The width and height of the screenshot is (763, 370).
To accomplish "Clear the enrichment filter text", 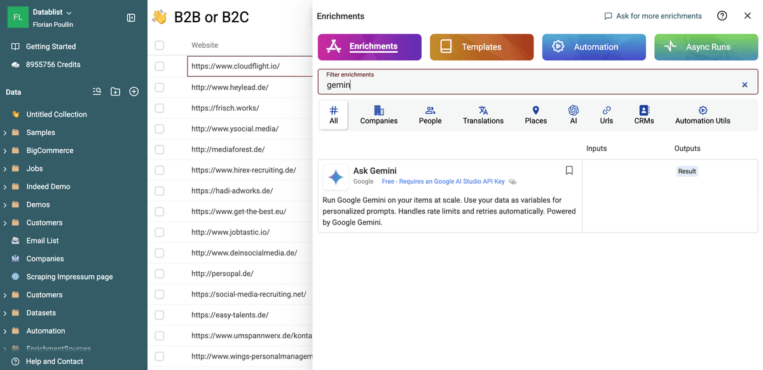I will (x=745, y=85).
